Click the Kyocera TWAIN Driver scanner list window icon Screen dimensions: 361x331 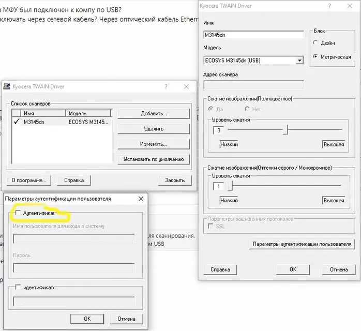[7, 86]
